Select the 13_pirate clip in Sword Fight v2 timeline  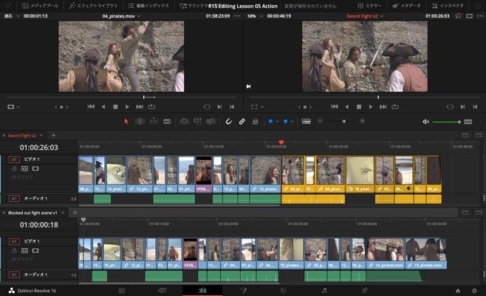point(265,174)
